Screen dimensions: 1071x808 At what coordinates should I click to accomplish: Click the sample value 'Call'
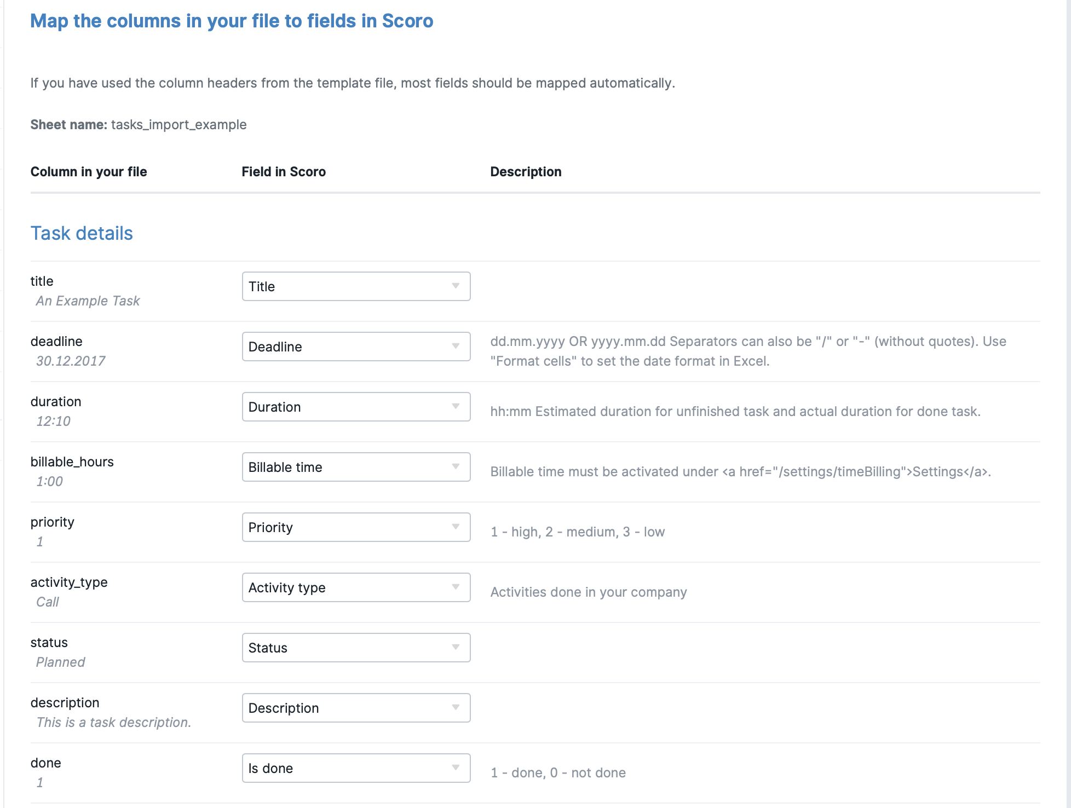(x=48, y=602)
